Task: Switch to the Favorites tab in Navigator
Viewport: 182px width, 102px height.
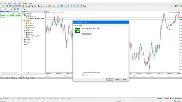Action: (x=32, y=73)
